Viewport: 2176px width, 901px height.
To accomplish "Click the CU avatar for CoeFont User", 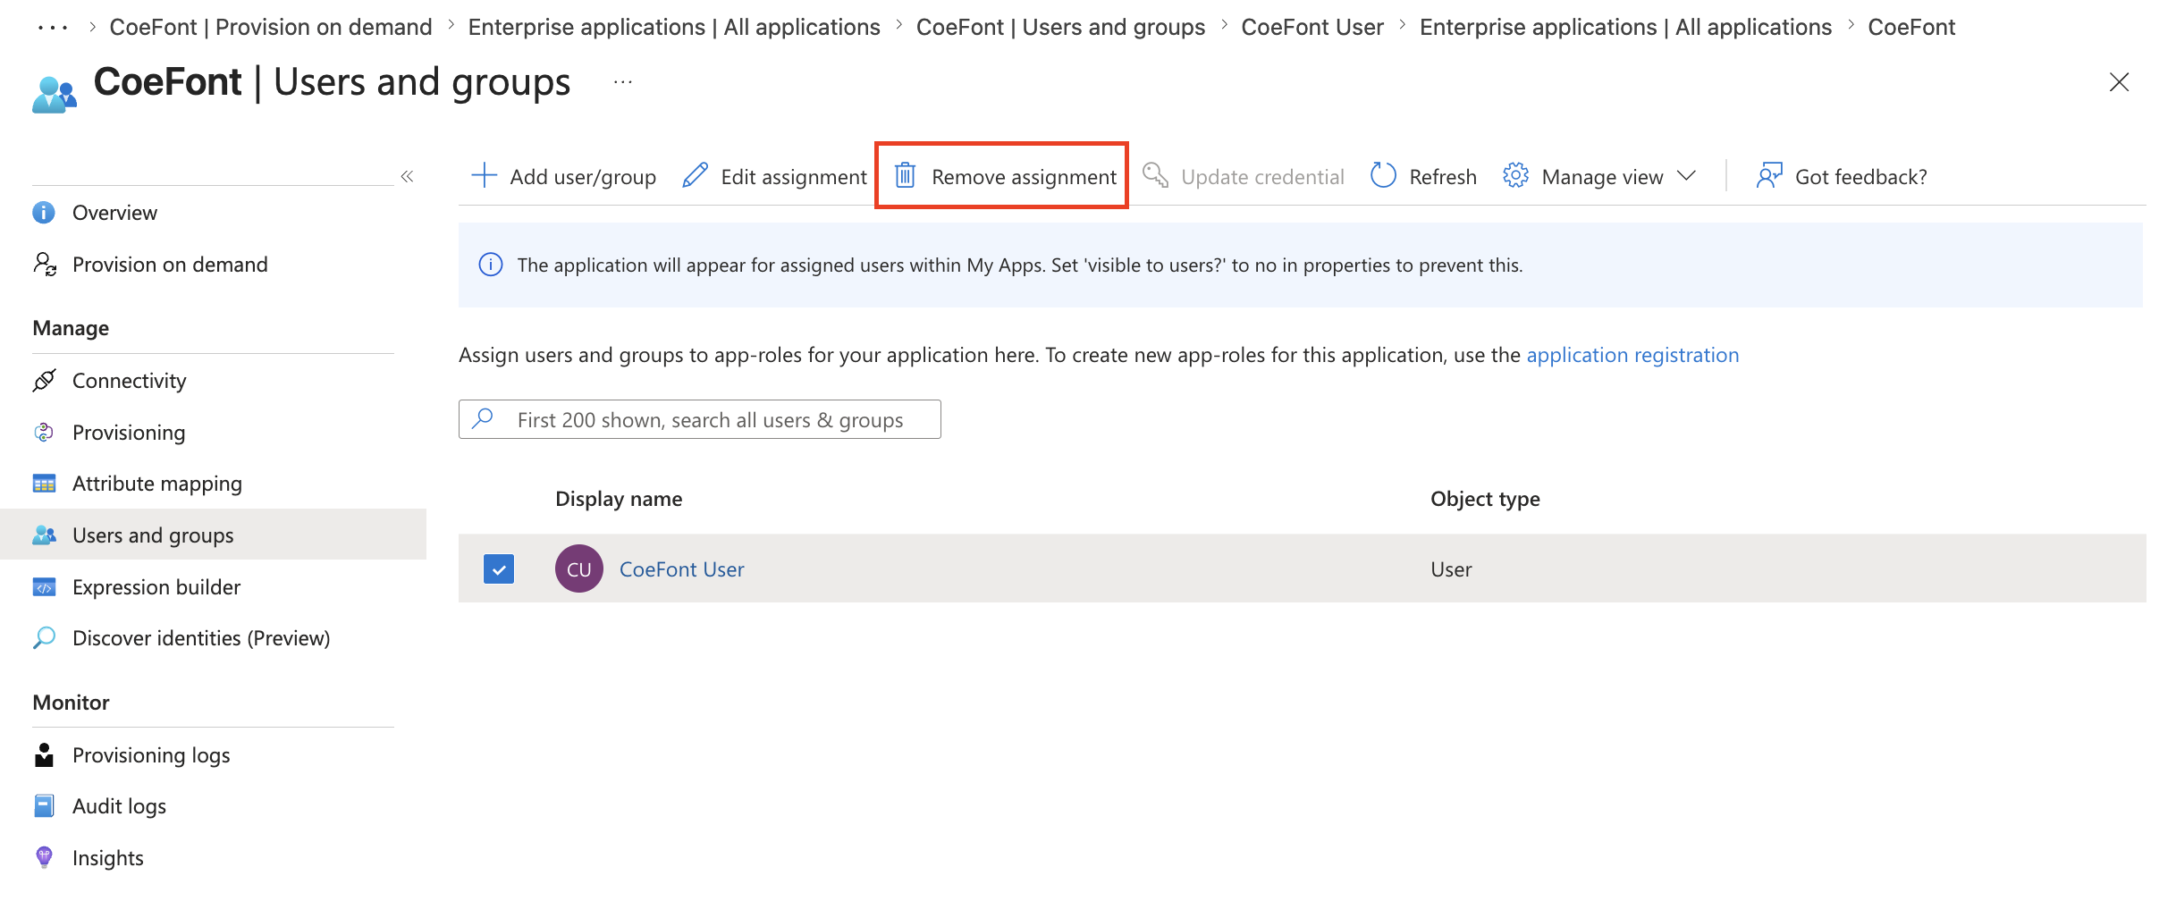I will 578,568.
